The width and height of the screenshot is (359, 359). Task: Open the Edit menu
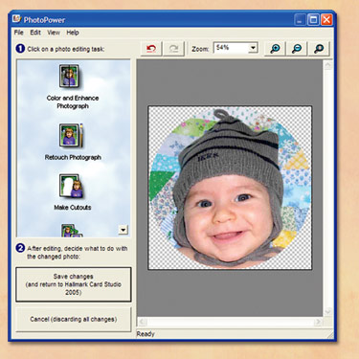pos(35,33)
